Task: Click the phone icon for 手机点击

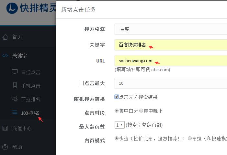Action: pyautogui.click(x=15, y=85)
